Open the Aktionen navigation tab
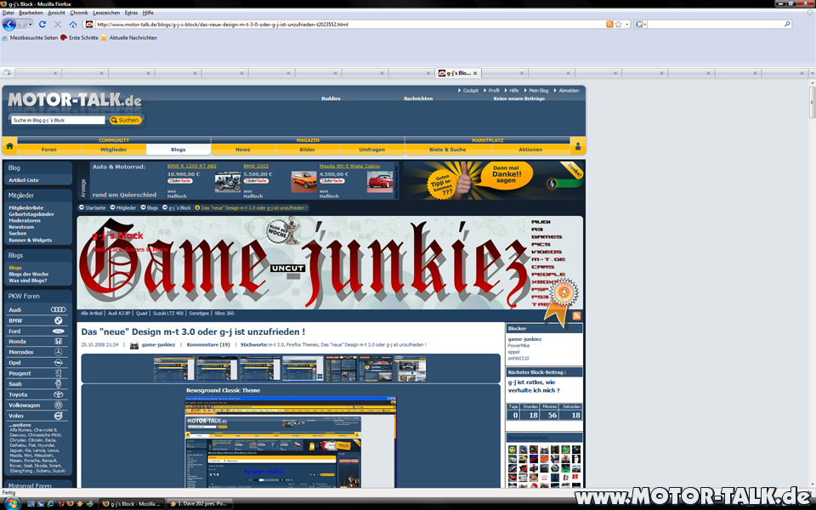 coord(530,150)
